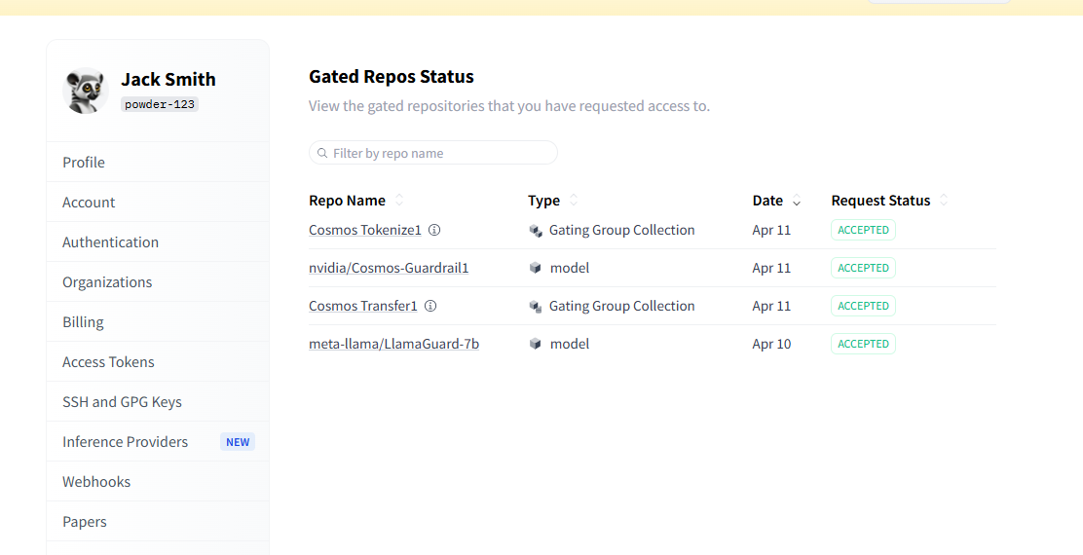The width and height of the screenshot is (1083, 555).
Task: Open the meta-llama/LlamaGuard-7b repo link
Action: coord(393,344)
